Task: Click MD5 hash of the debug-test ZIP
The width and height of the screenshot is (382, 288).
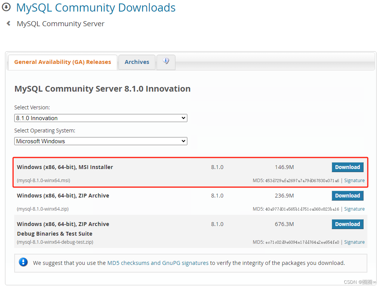Action: [x=302, y=243]
